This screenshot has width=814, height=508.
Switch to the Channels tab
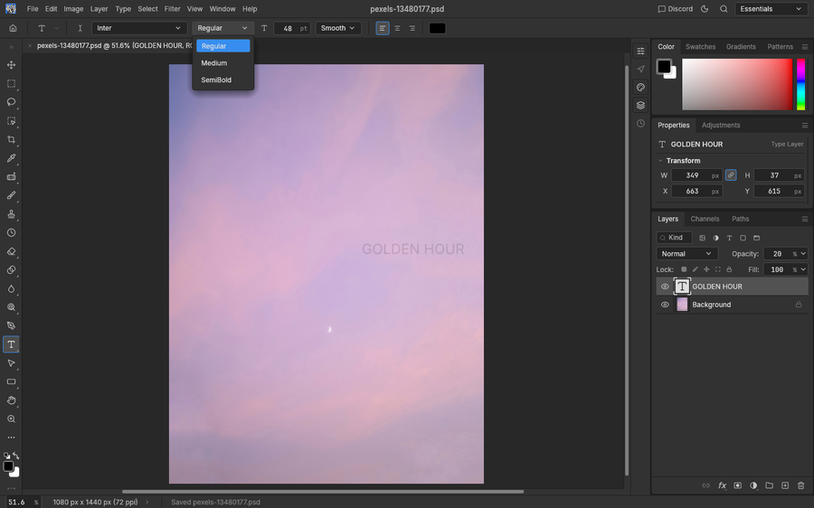click(x=705, y=219)
